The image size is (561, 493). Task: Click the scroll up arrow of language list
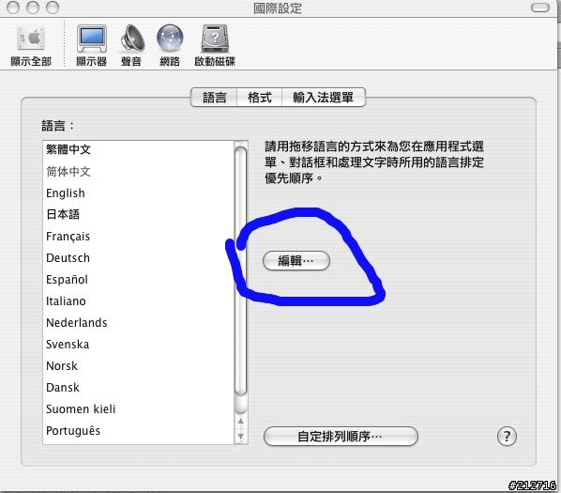tap(241, 421)
